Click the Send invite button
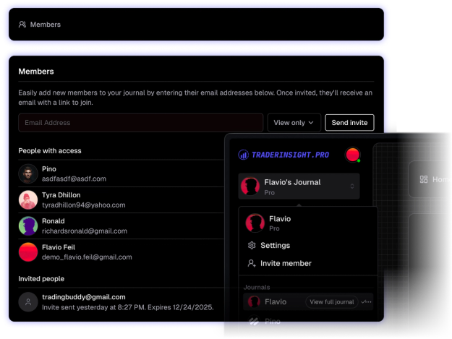The width and height of the screenshot is (452, 339). [x=349, y=123]
